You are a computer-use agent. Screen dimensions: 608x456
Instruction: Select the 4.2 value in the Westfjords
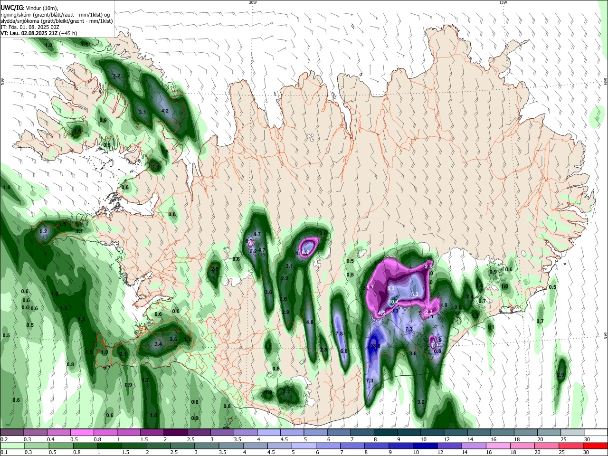point(165,111)
